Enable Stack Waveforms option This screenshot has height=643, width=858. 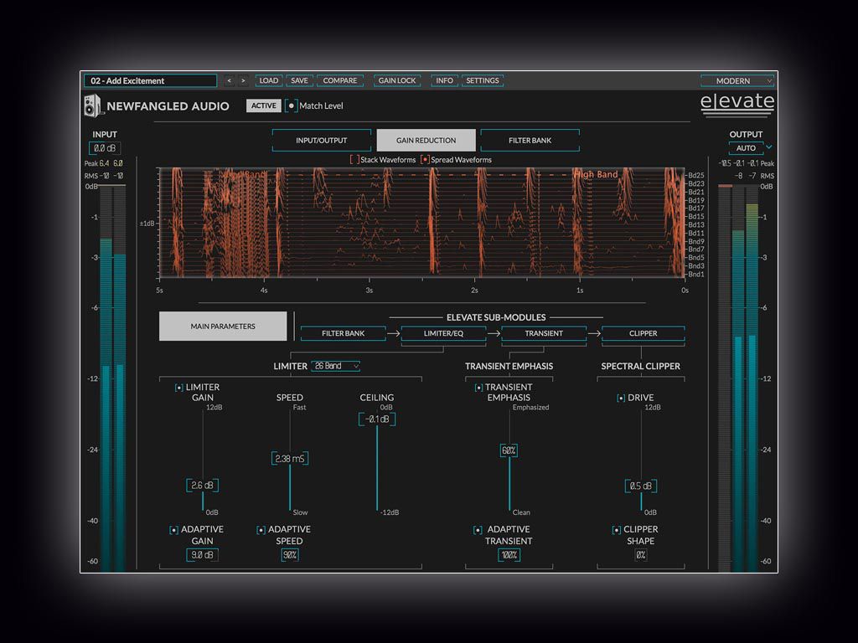click(354, 160)
